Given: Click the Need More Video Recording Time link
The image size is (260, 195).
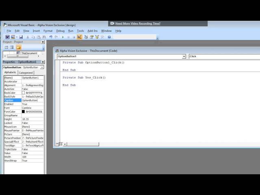Looking at the screenshot, I should point(138,24).
